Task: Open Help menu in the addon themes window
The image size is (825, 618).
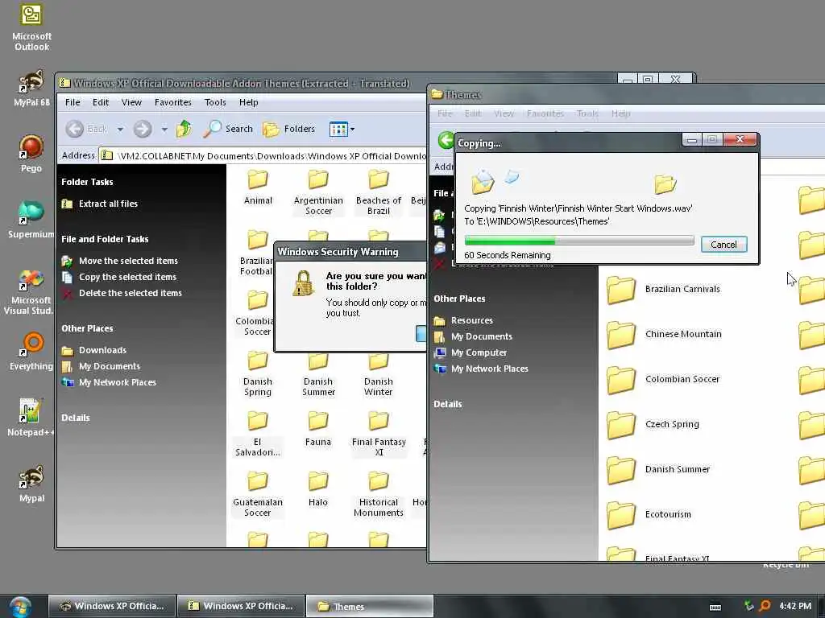Action: 248,102
